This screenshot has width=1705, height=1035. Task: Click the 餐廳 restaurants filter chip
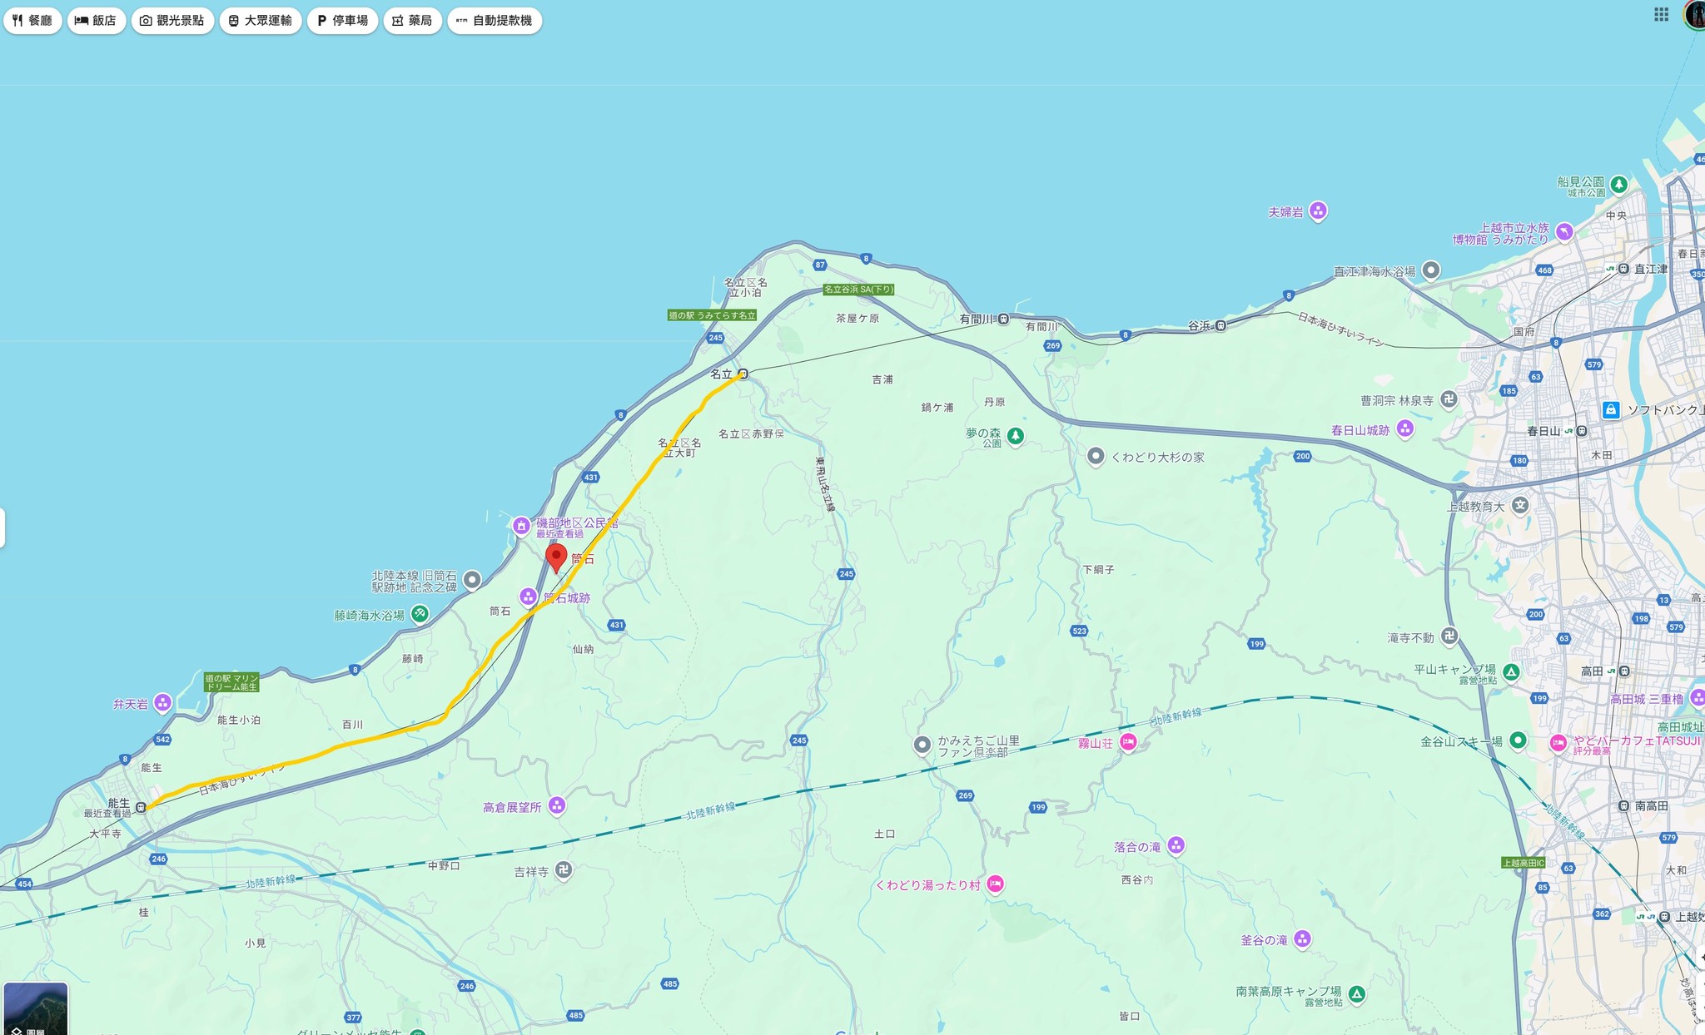(32, 21)
